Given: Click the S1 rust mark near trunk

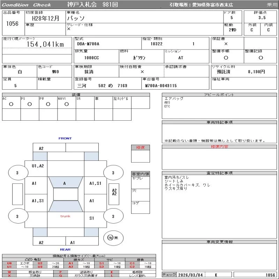Looking at the screenshot, I should (x=92, y=218).
